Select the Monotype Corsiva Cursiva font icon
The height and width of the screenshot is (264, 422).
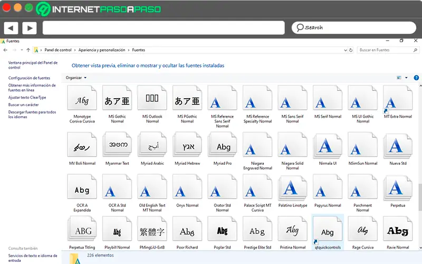pyautogui.click(x=82, y=98)
